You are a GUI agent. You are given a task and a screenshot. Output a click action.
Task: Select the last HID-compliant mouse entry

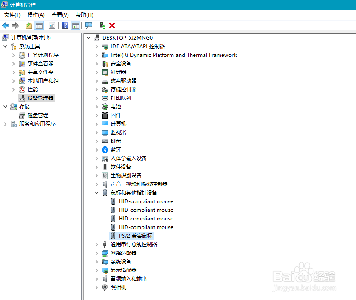(x=146, y=227)
